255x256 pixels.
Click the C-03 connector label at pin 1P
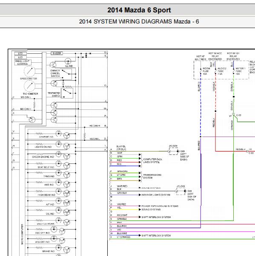(239, 115)
